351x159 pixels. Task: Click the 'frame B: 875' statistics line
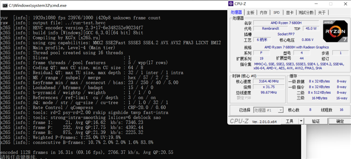point(72,132)
